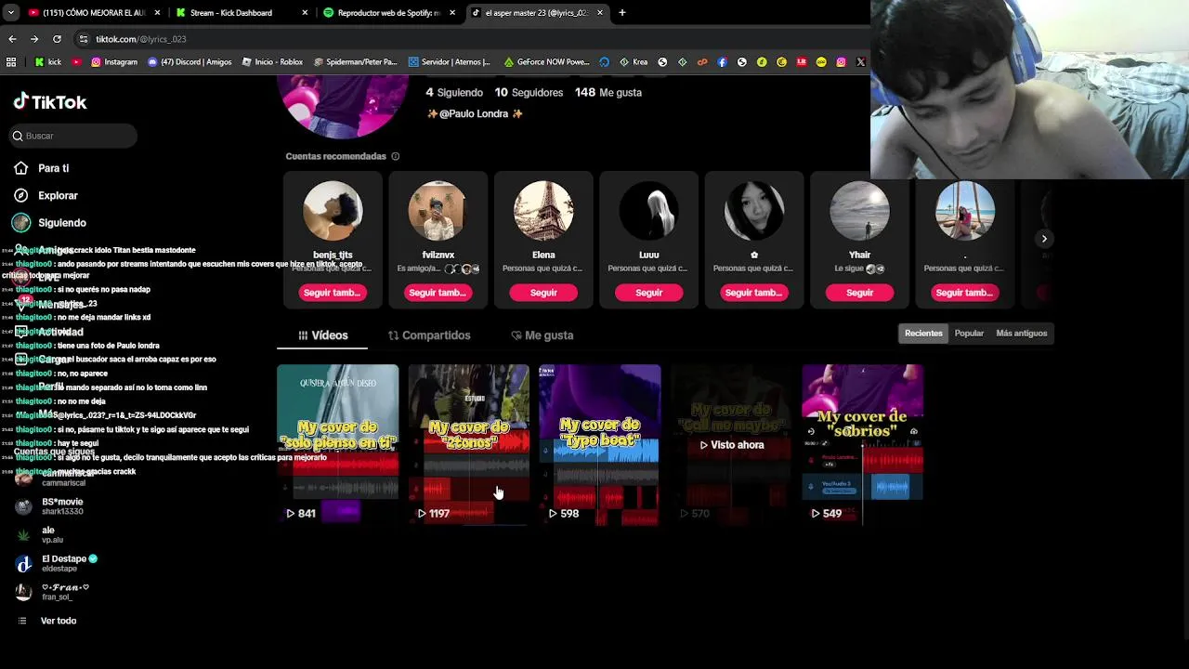The width and height of the screenshot is (1189, 669).
Task: Follow back fvilznvx with Seguir button
Action: coord(438,293)
